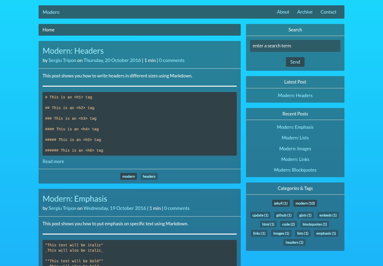Filter by lists (1) tag

point(303,233)
